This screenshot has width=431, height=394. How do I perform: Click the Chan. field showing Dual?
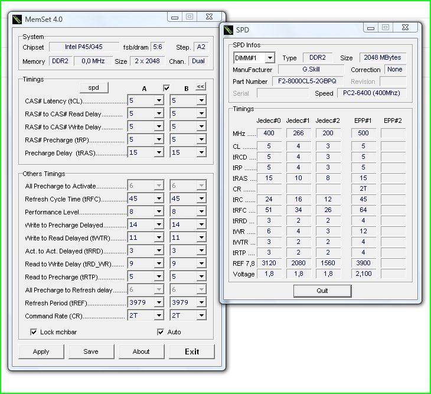(x=198, y=61)
